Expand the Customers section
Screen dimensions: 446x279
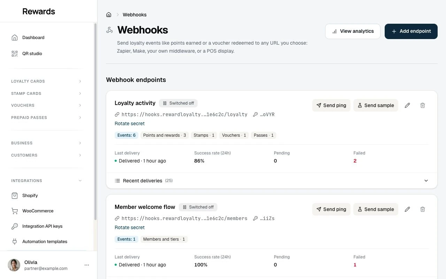(47, 155)
